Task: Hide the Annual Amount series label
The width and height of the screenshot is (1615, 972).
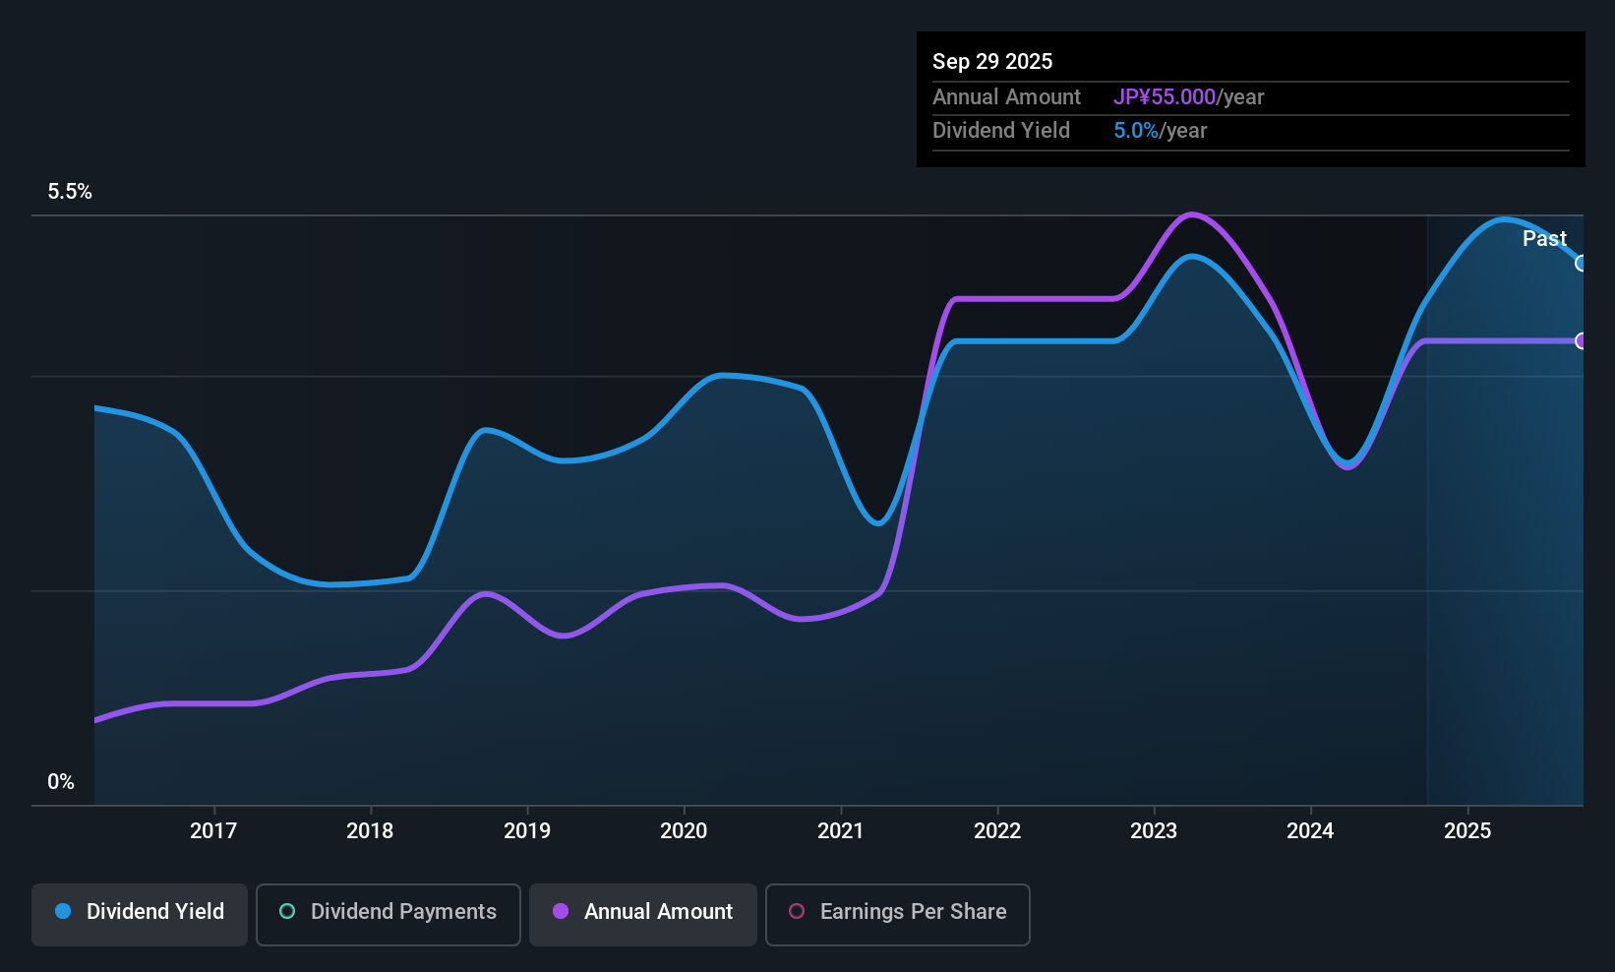Action: point(658,912)
